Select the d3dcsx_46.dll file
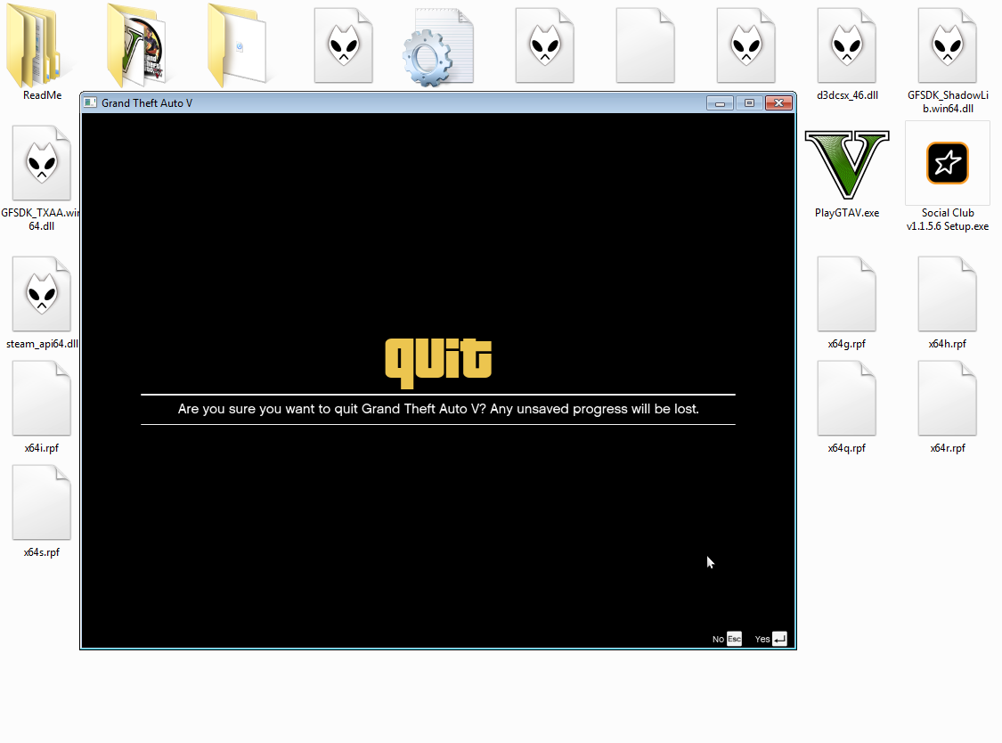 click(x=847, y=45)
